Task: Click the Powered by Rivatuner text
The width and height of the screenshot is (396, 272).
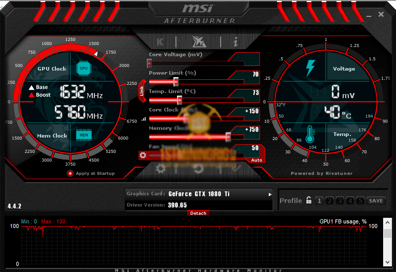Action: [322, 173]
